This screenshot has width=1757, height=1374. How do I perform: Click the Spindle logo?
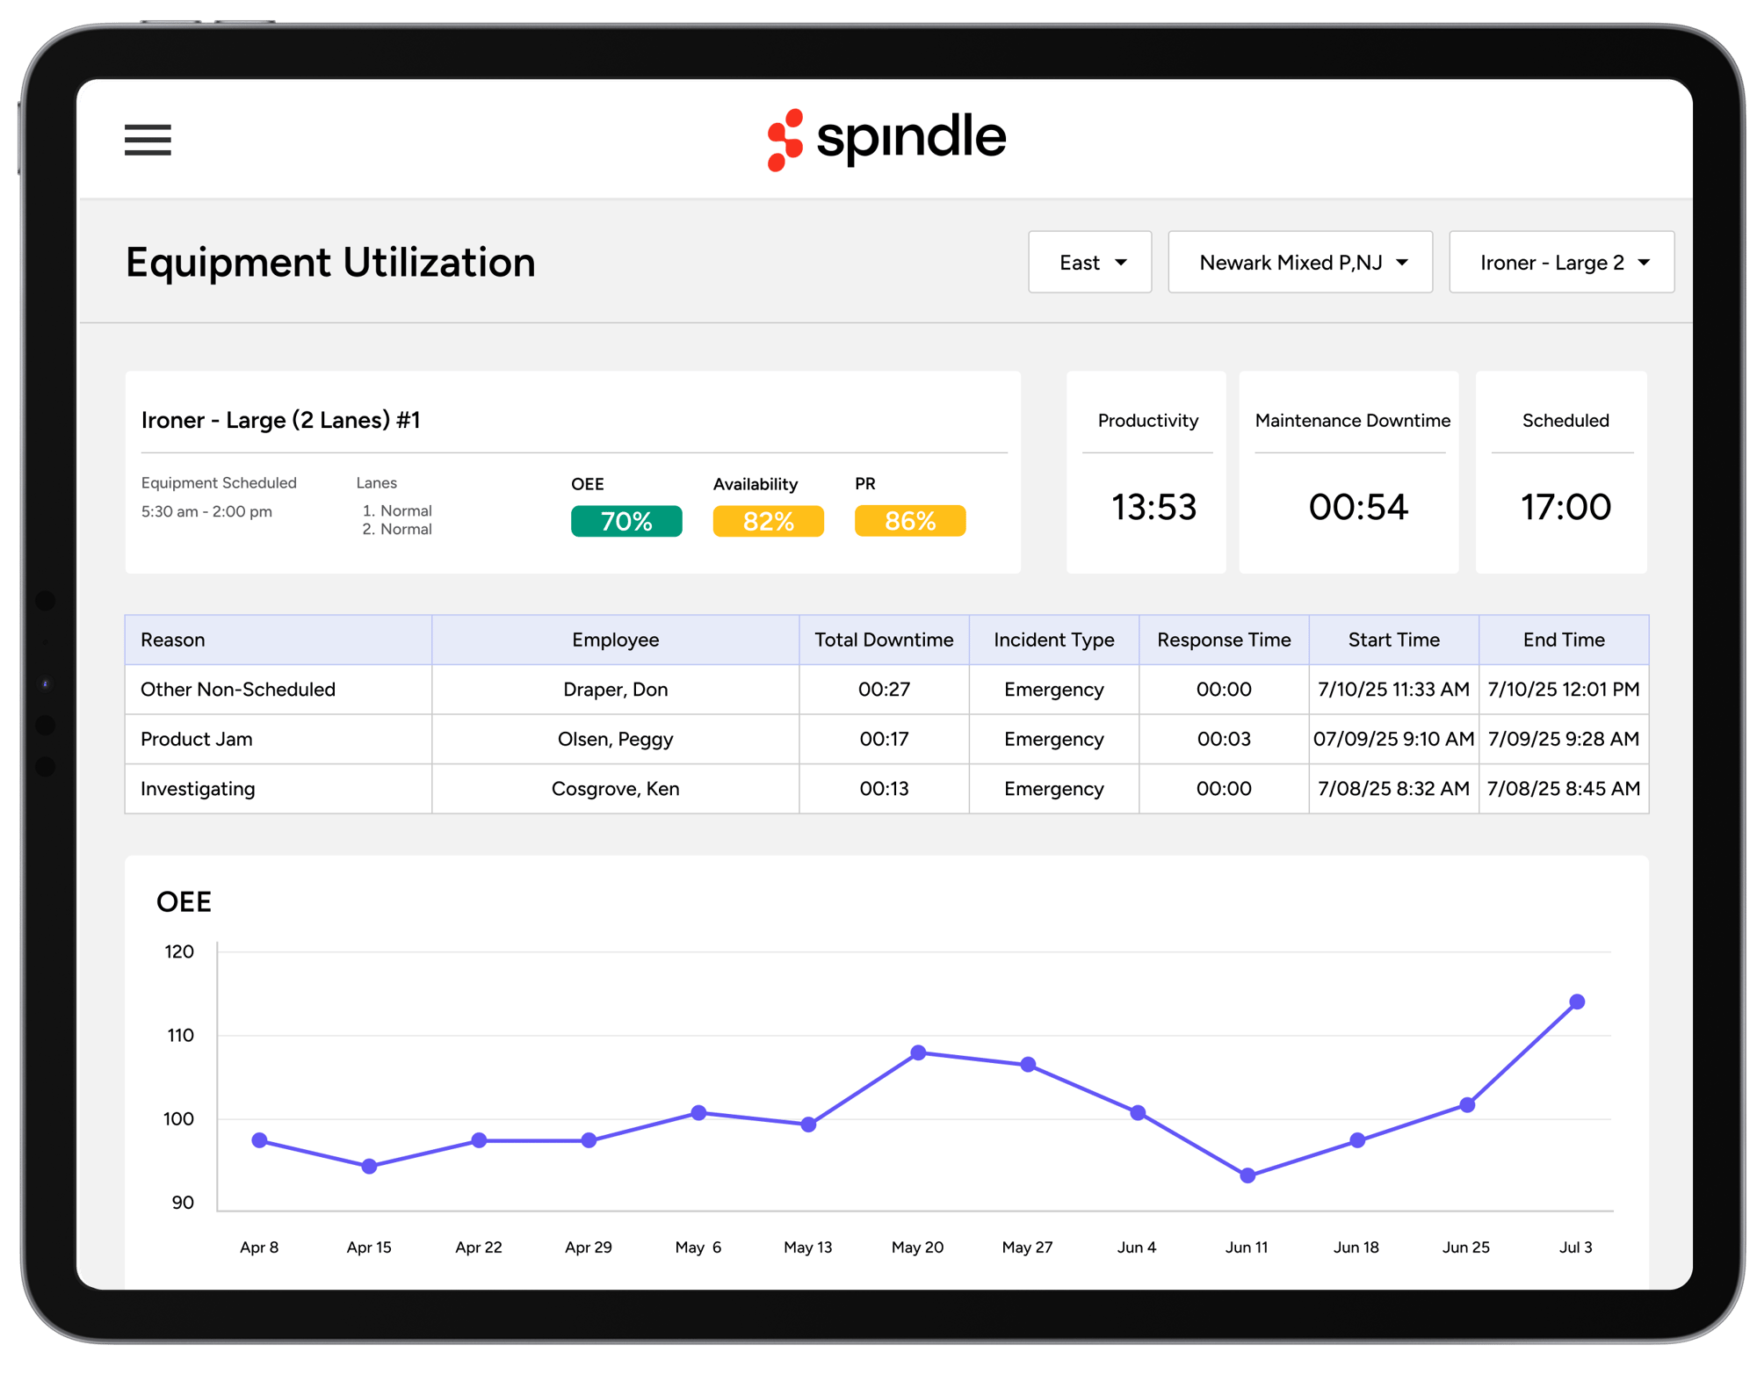[886, 139]
